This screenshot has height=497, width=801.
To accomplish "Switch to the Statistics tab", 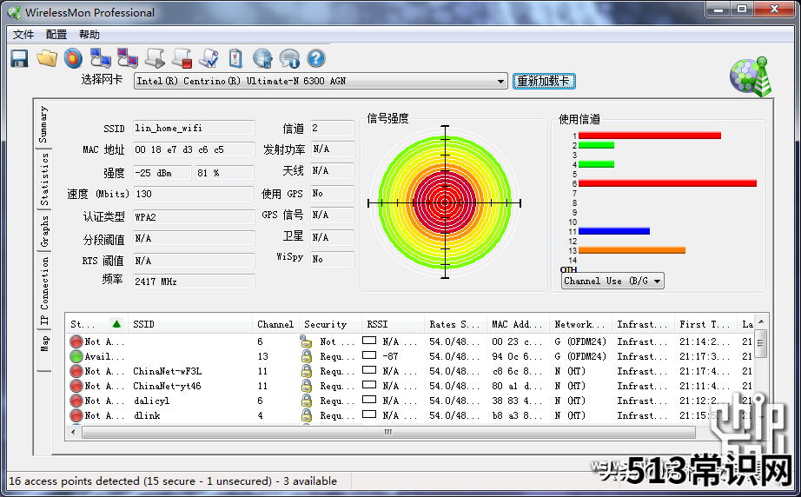I will tap(45, 179).
